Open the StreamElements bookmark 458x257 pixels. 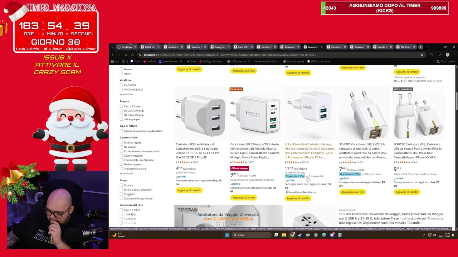171,61
